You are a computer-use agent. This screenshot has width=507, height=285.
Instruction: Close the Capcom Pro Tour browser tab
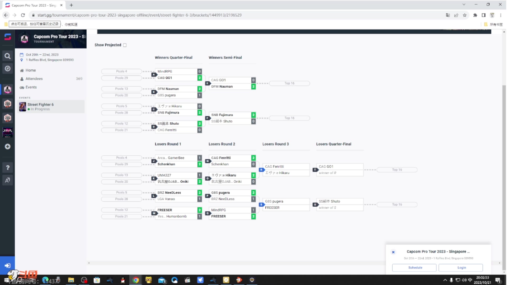[61, 5]
